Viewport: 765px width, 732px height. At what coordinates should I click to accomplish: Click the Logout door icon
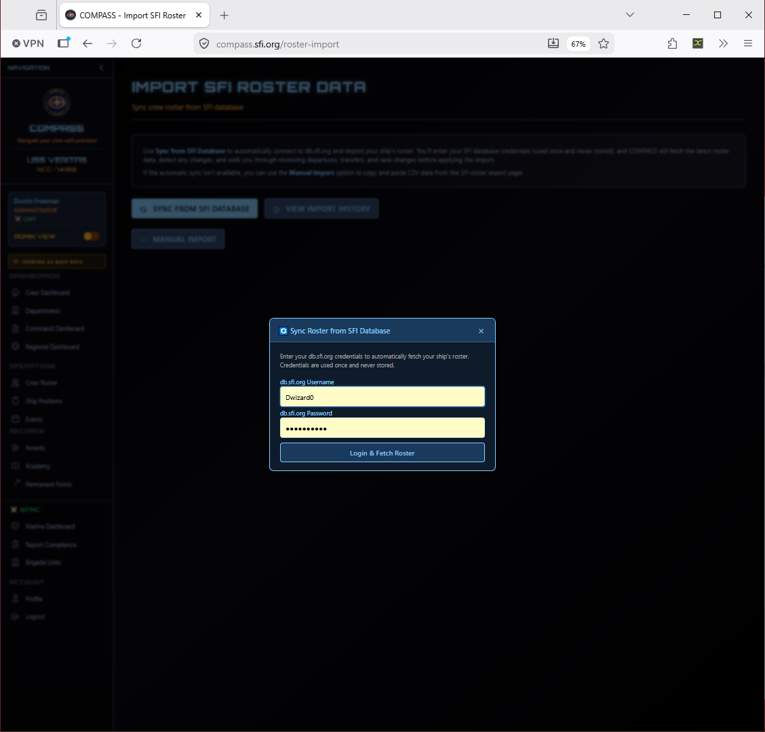[x=15, y=616]
